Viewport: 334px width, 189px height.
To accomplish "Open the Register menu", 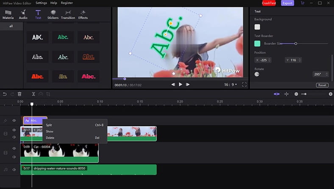I will point(67,3).
